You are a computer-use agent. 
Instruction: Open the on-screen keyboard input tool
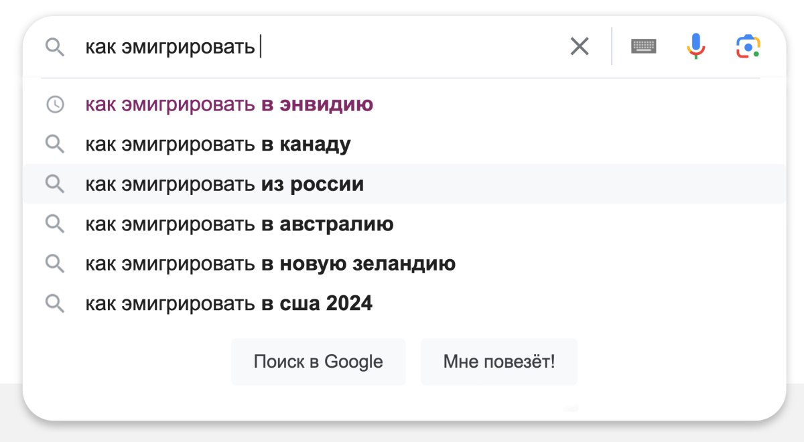[x=644, y=46]
